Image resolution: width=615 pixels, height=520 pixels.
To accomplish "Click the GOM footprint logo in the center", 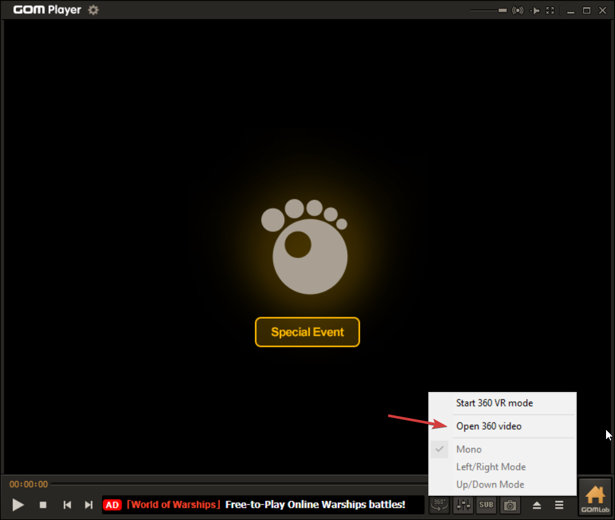I will click(x=305, y=247).
